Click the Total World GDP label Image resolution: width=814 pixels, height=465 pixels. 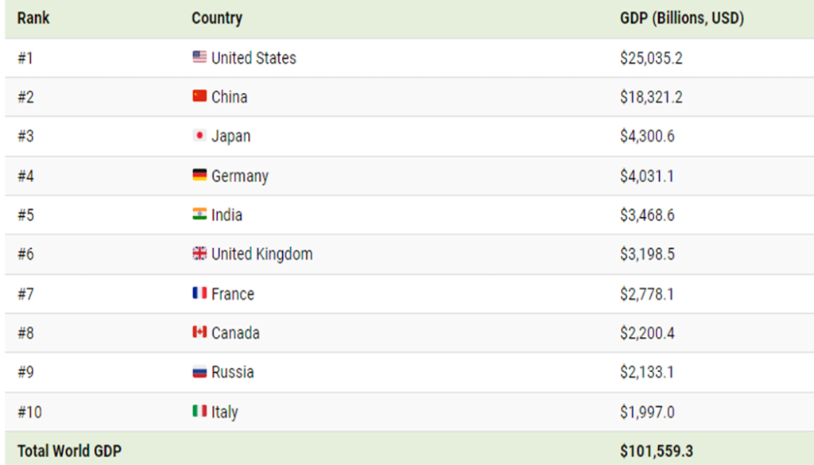pyautogui.click(x=70, y=451)
